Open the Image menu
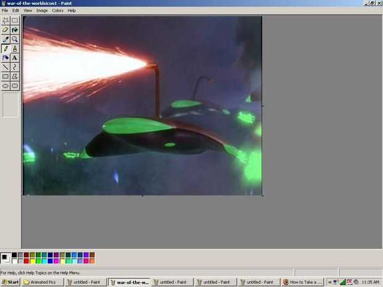 42,10
